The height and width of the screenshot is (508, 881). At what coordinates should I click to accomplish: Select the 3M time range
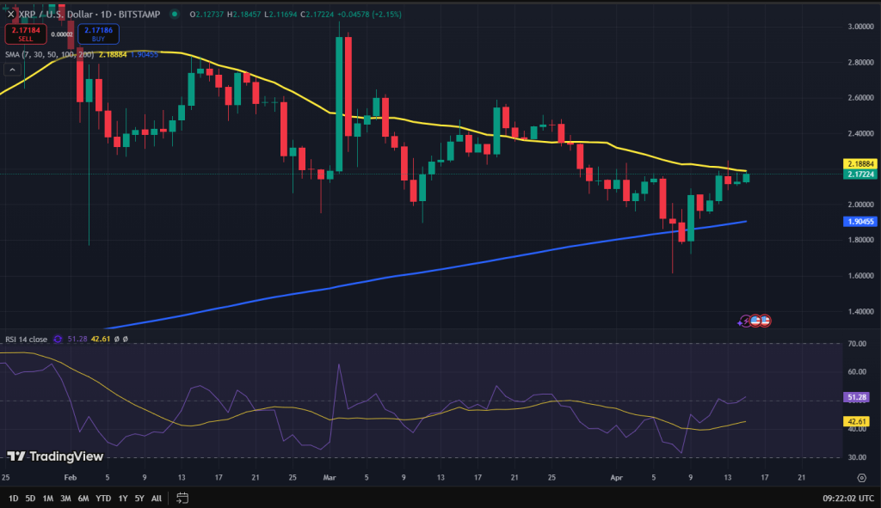(65, 498)
